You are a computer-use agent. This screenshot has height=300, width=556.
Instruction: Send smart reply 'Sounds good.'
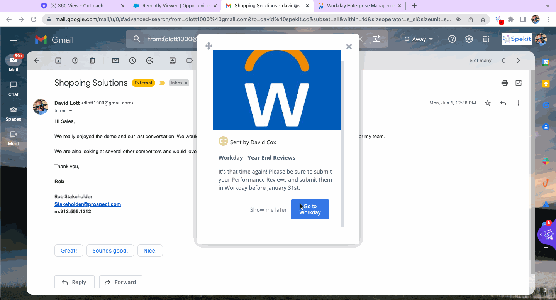[x=110, y=251]
